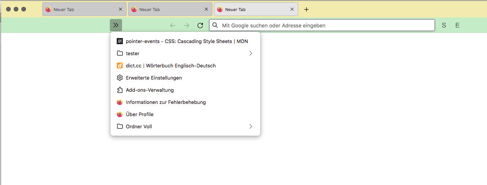Select Informationen zur Fehlerbehebung menu entry
The height and width of the screenshot is (185, 487).
[x=166, y=102]
